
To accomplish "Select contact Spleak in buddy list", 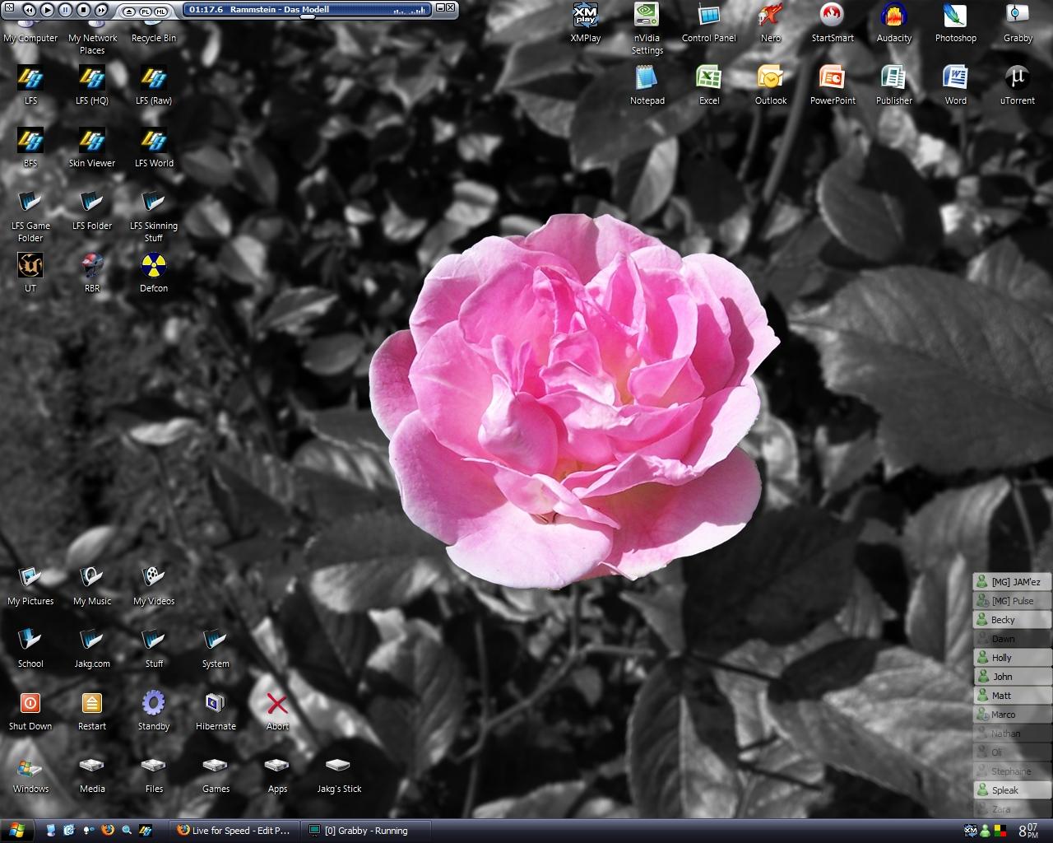I will point(1012,790).
